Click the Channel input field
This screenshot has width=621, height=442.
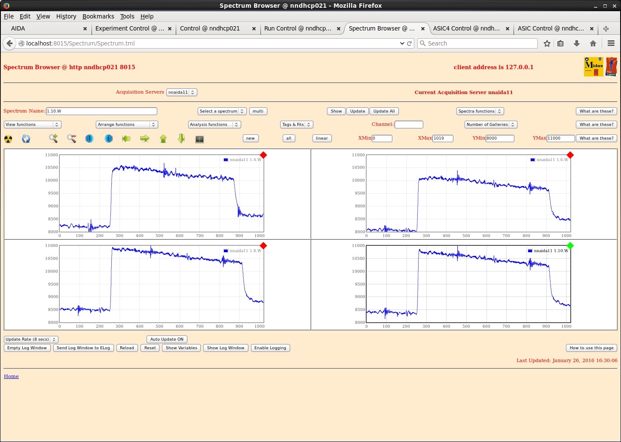(x=409, y=125)
